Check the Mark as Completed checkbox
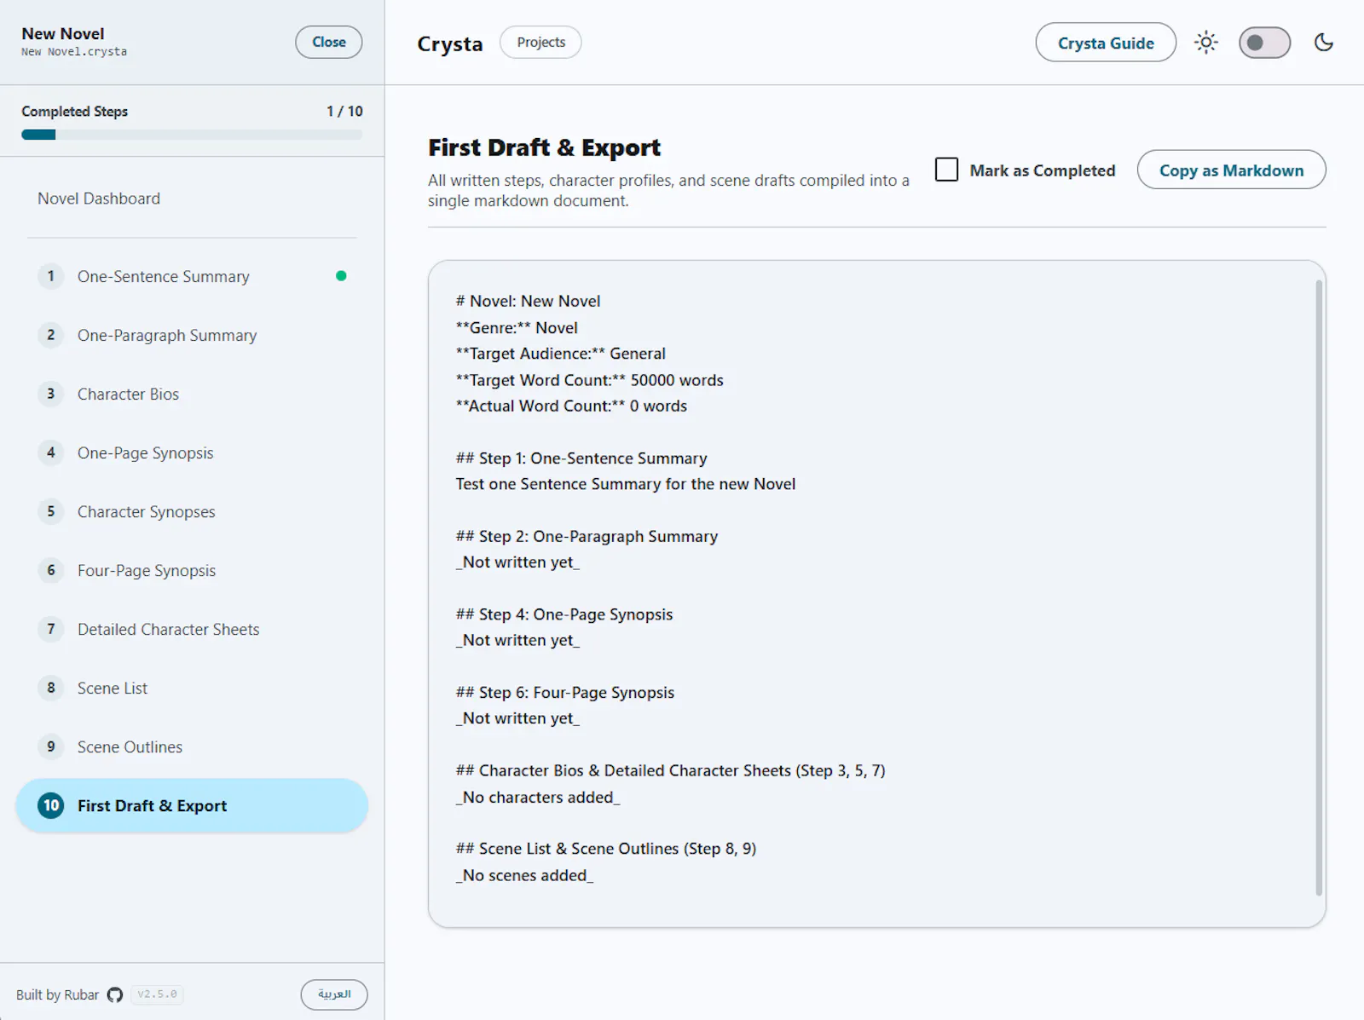1364x1020 pixels. pyautogui.click(x=946, y=170)
